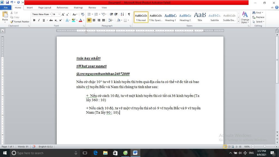Viewport: 279px width, 157px height.
Task: Click the Paste clipboard icon
Action: (x=5, y=15)
